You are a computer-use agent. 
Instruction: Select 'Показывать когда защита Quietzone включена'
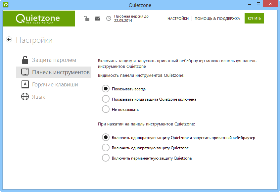click(x=106, y=99)
